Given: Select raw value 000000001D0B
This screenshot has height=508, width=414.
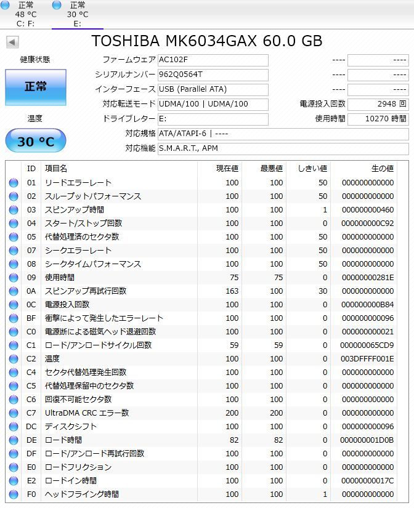Looking at the screenshot, I should [x=367, y=440].
